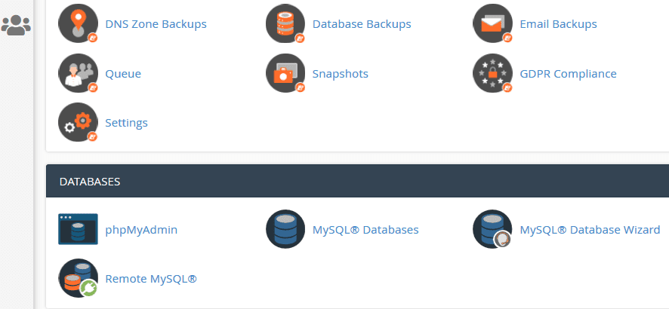Open the Snapshots camera icon
Image resolution: width=669 pixels, height=309 pixels.
click(285, 73)
